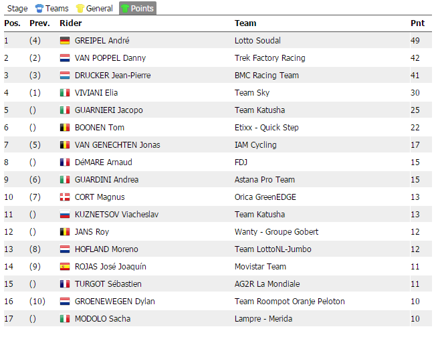Viewport: 436px width, 343px height.
Task: Click the yellow jersey icon on the General tab
Action: pos(80,9)
